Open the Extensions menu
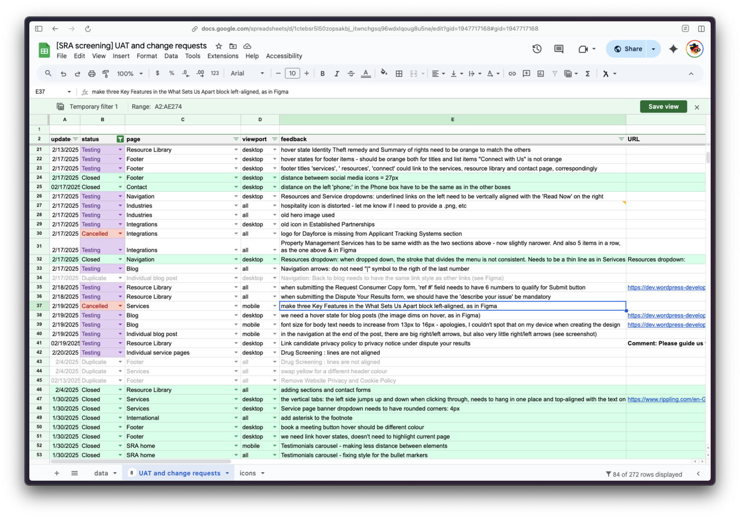Image resolution: width=740 pixels, height=518 pixels. click(223, 56)
